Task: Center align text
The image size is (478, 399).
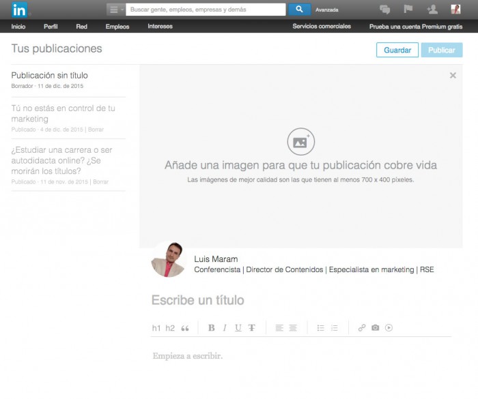Action: click(293, 328)
